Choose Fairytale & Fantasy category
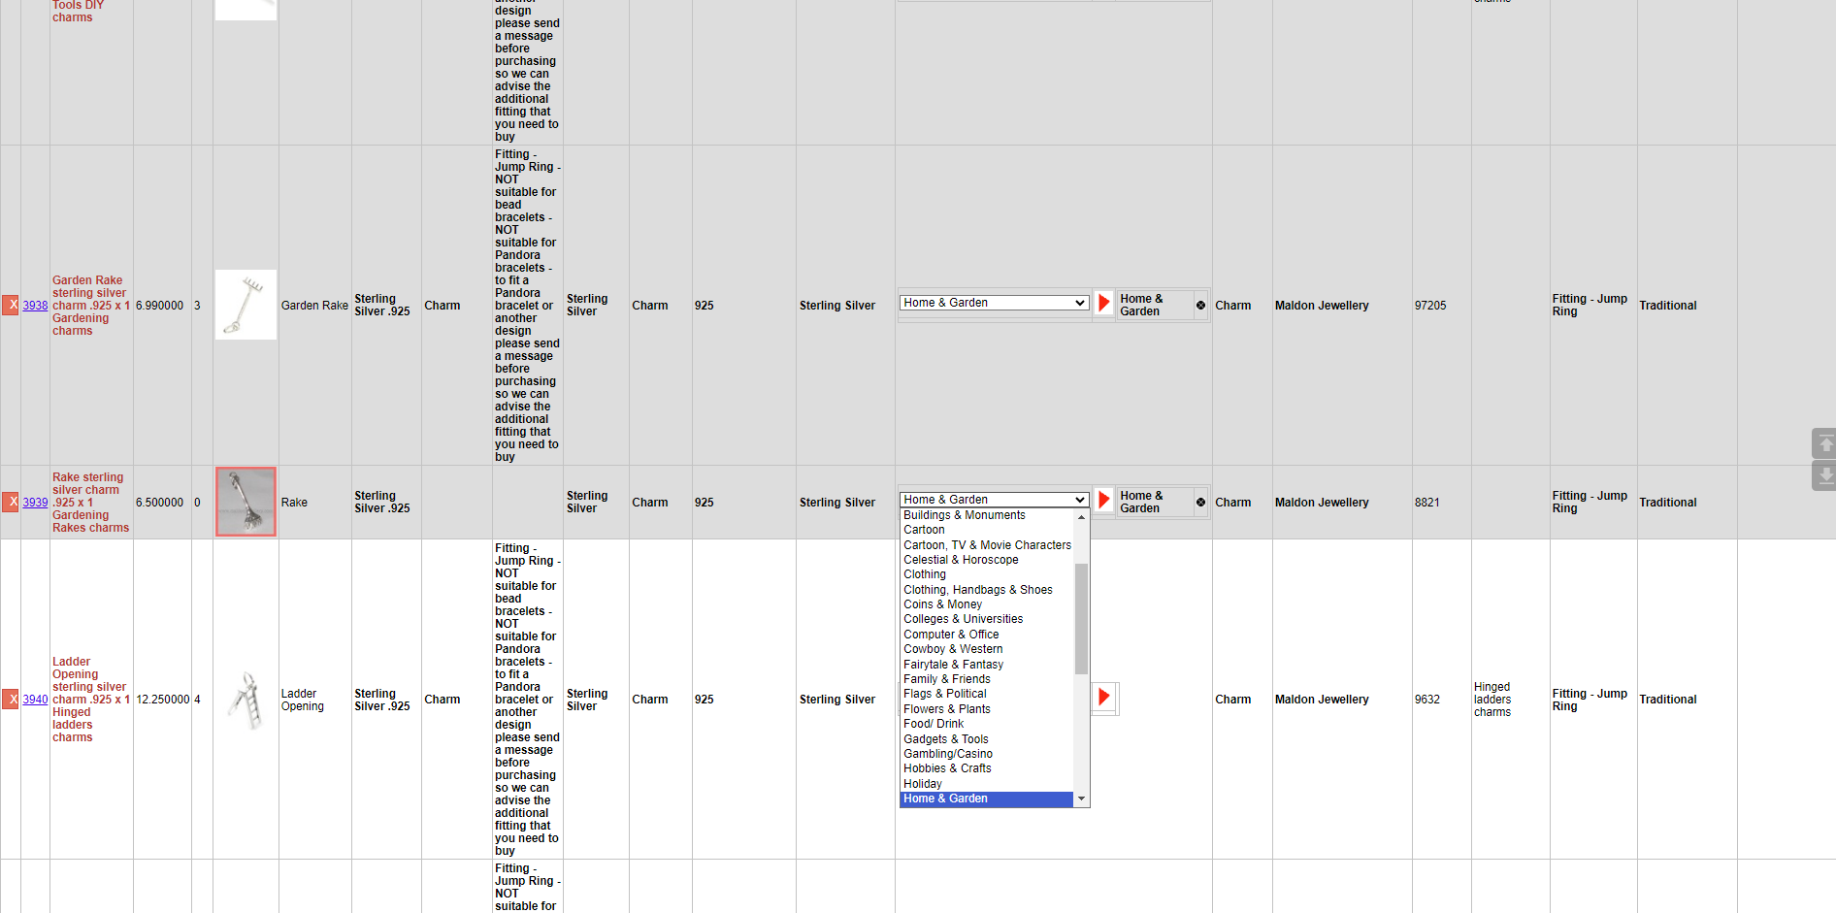The width and height of the screenshot is (1836, 913). [x=986, y=665]
